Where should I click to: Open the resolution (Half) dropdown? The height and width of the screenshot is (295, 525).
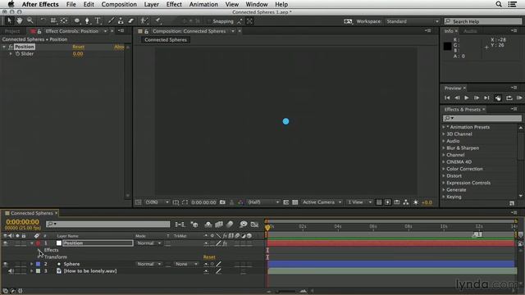coord(262,202)
